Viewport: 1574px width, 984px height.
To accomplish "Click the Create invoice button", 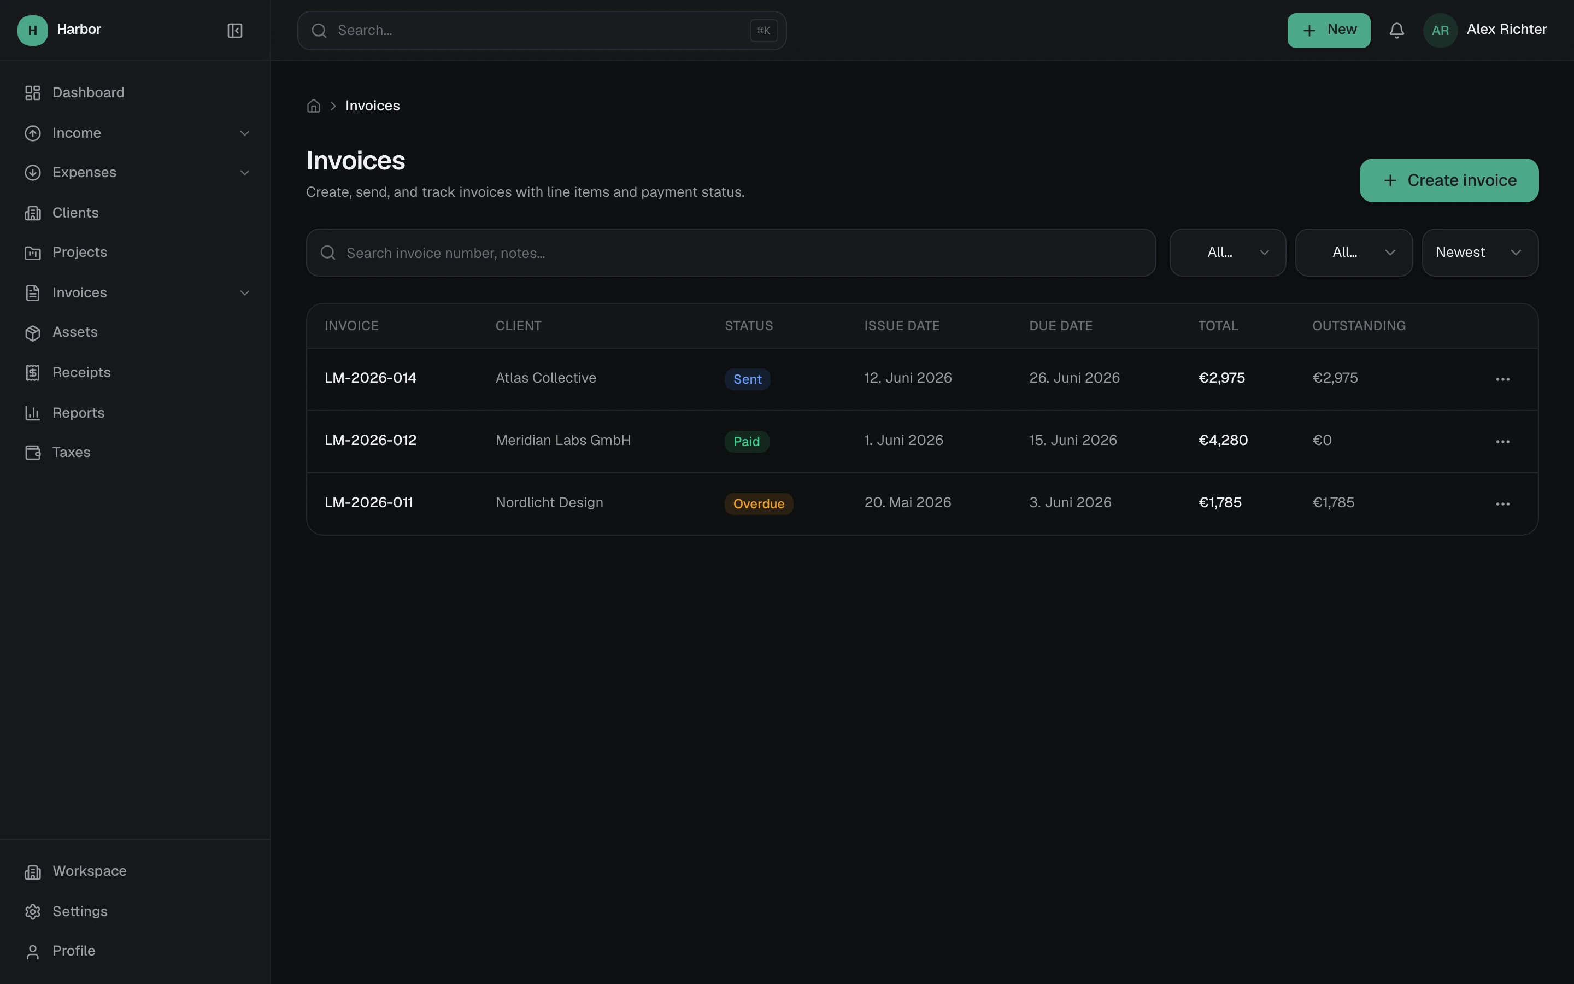I will pos(1448,180).
